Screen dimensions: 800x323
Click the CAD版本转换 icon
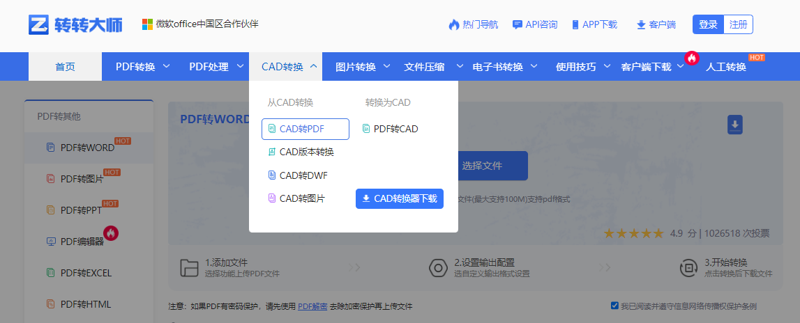tap(272, 152)
